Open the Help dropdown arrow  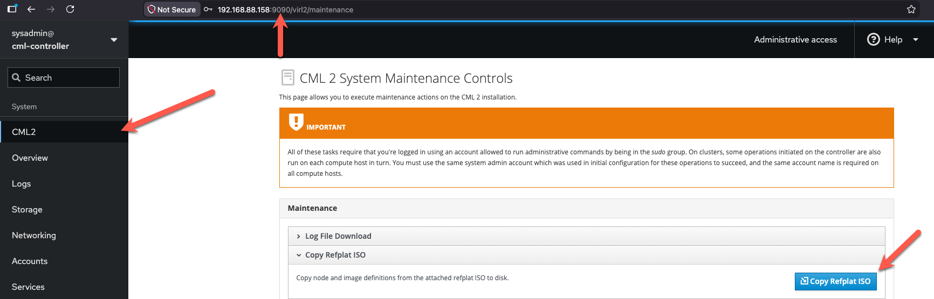(x=916, y=40)
